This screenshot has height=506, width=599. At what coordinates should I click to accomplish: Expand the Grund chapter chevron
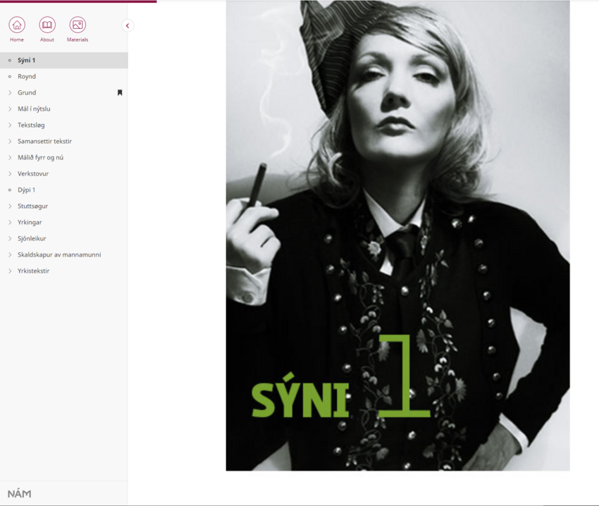tap(10, 92)
